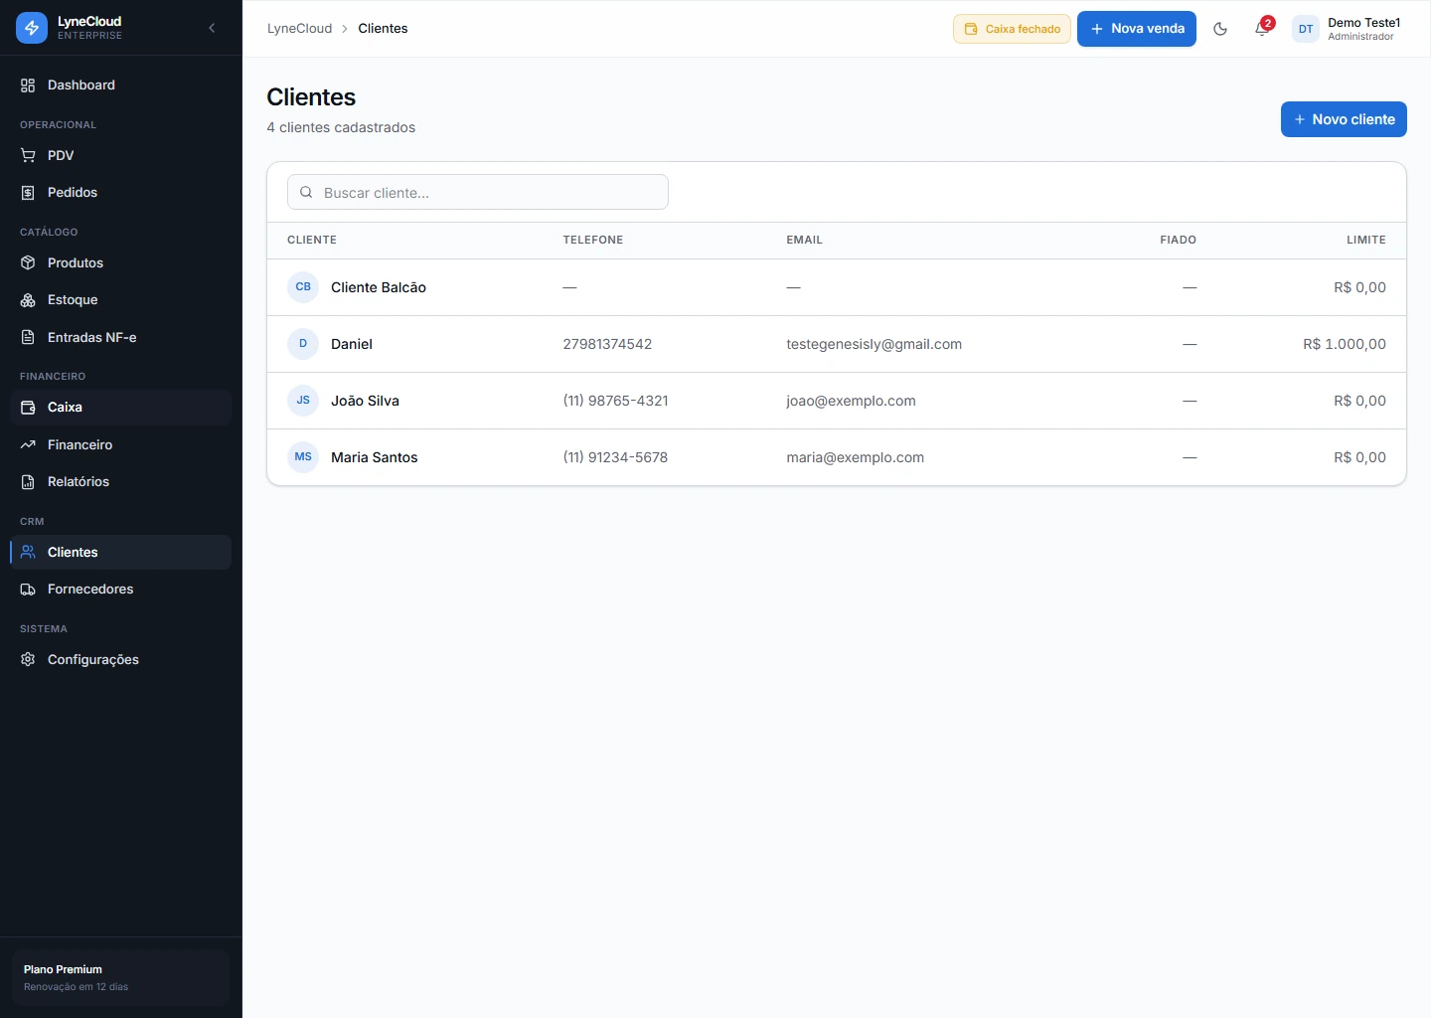This screenshot has width=1431, height=1018.
Task: Click the Produtos box icon
Action: [28, 263]
